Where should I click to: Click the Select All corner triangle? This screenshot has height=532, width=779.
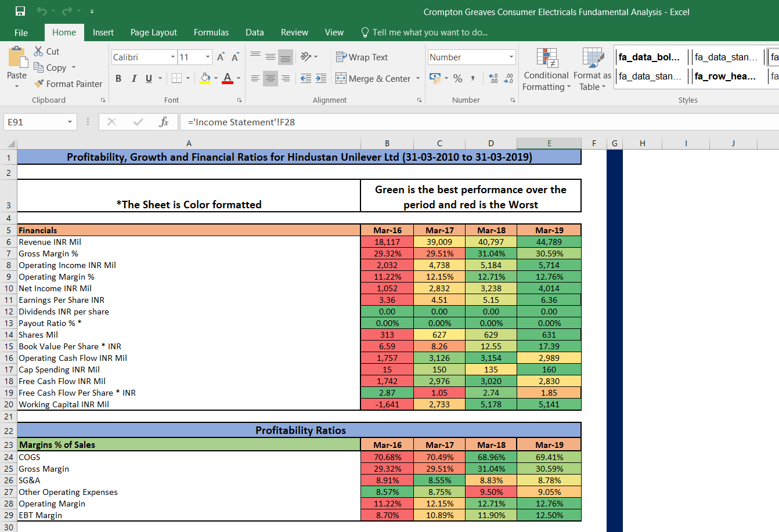click(11, 143)
